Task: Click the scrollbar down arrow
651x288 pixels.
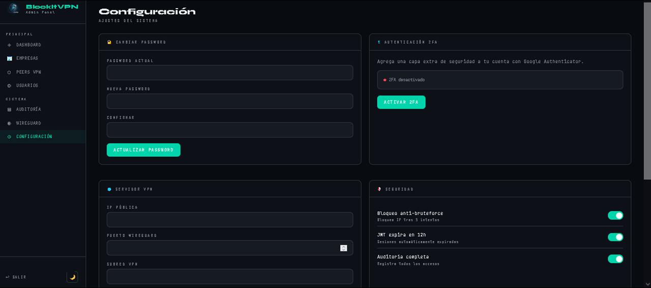Action: 647,284
